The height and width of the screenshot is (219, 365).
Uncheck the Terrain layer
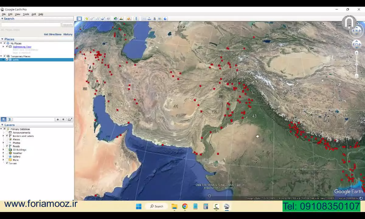tap(7, 163)
